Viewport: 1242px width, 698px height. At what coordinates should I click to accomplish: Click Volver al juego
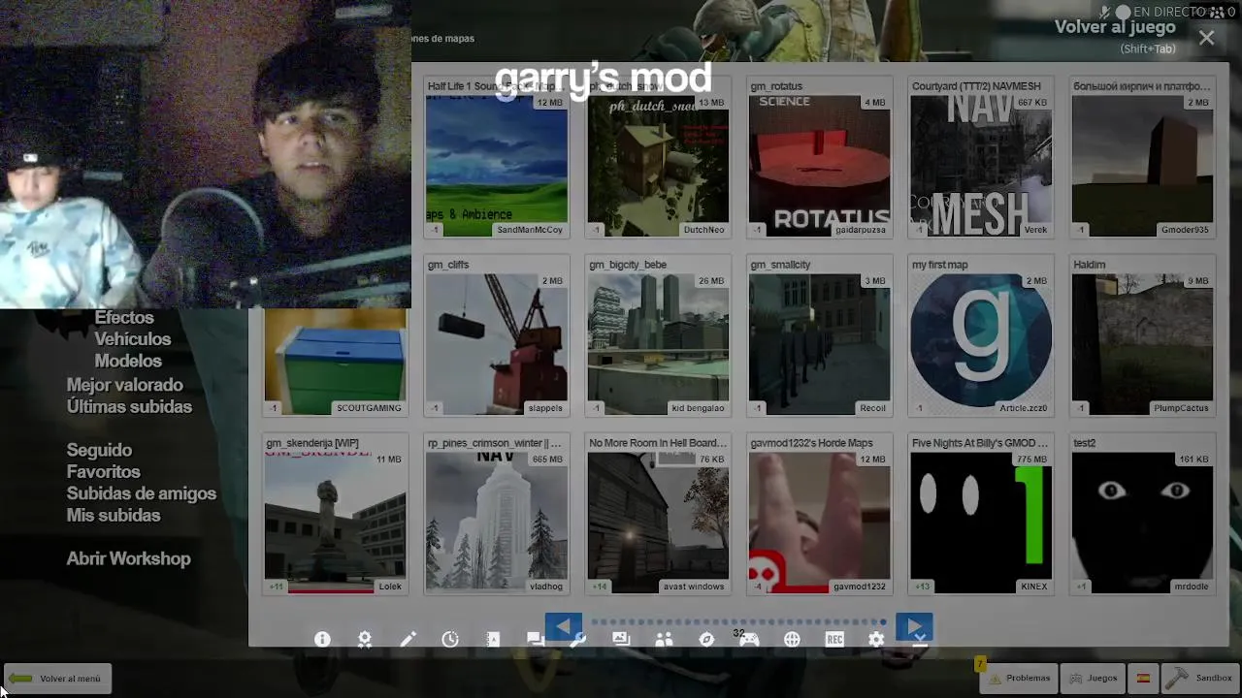1115,27
